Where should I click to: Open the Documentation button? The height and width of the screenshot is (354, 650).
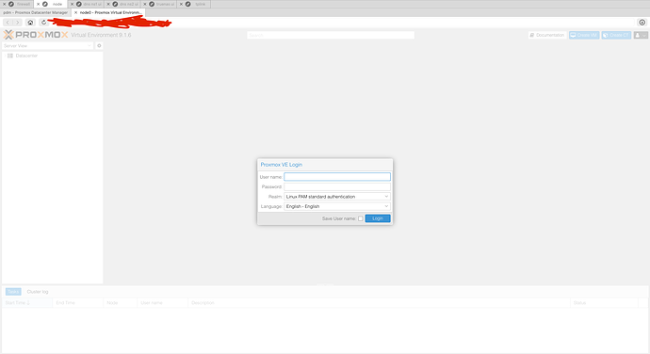pyautogui.click(x=547, y=35)
